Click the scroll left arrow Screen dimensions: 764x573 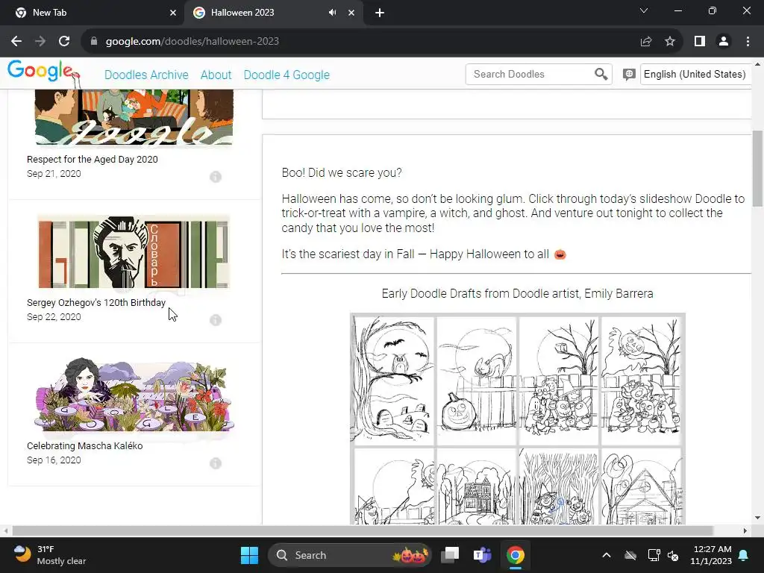click(x=5, y=530)
